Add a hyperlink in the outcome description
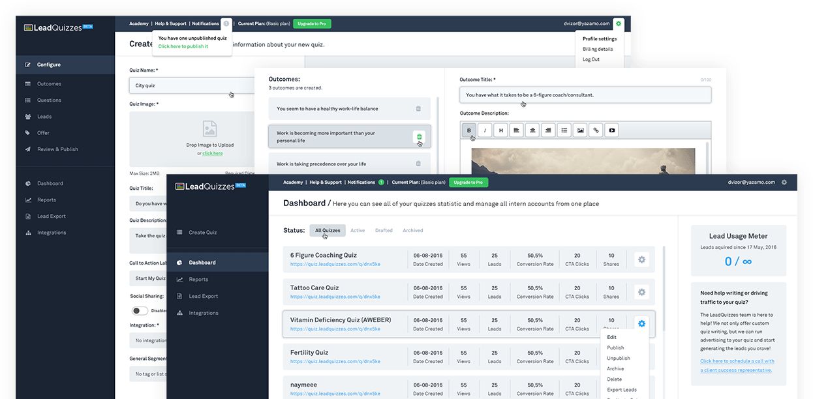 [595, 130]
